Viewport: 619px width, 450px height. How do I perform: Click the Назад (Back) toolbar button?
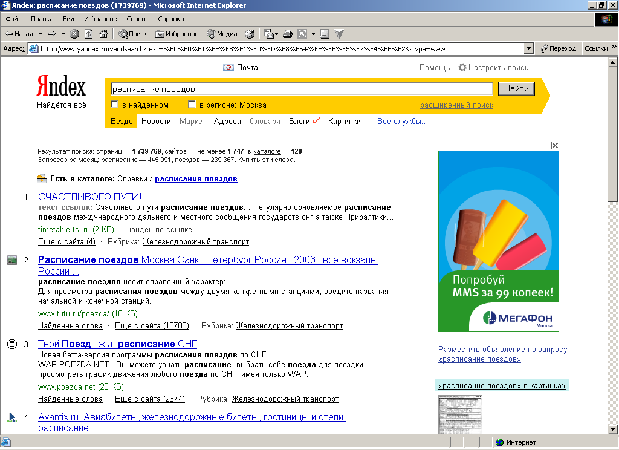[19, 34]
